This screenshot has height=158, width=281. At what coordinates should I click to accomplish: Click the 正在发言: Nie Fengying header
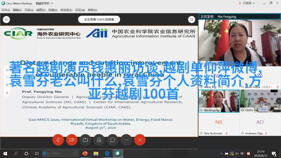(240, 17)
